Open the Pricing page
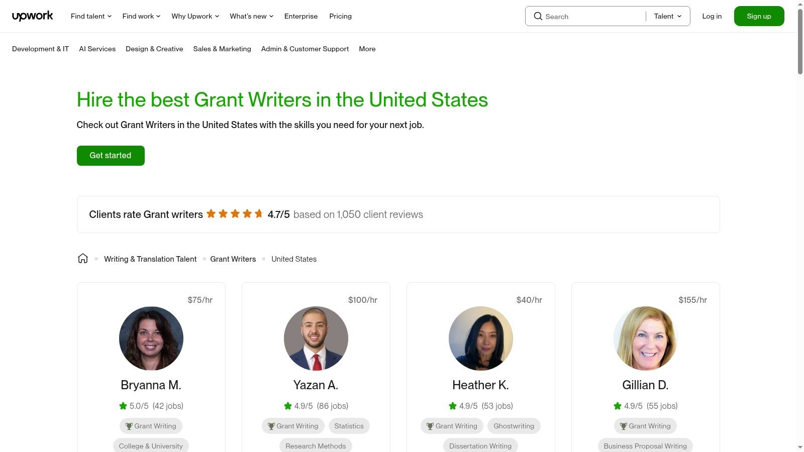 pyautogui.click(x=341, y=16)
